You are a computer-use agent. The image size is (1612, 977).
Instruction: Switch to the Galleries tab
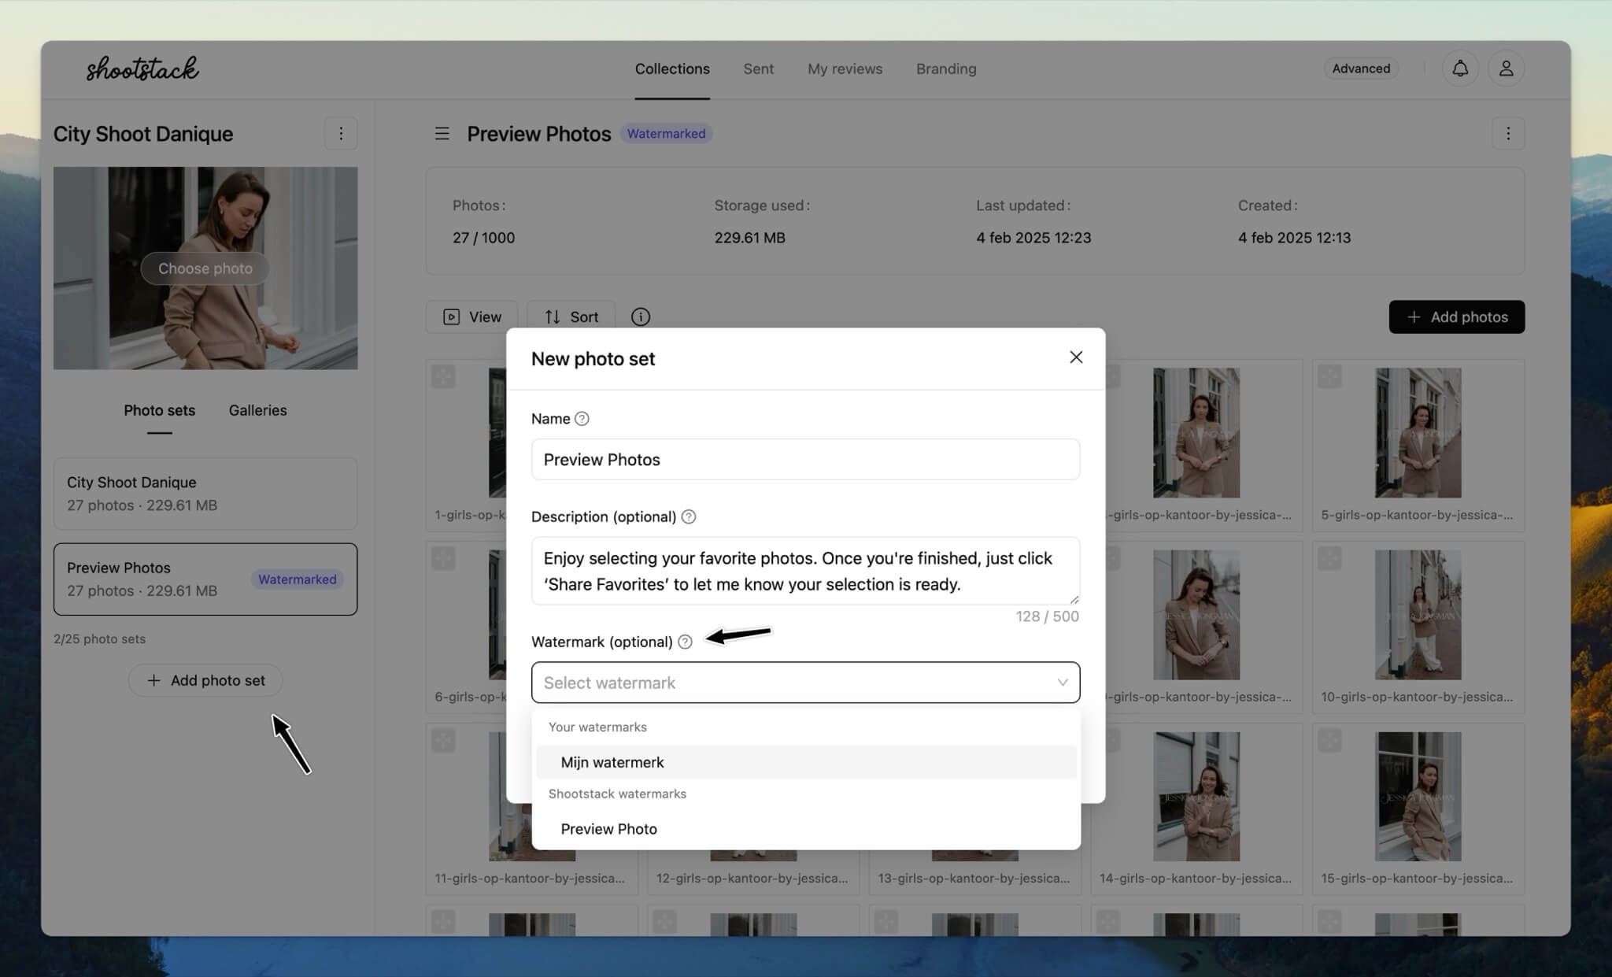pos(257,410)
